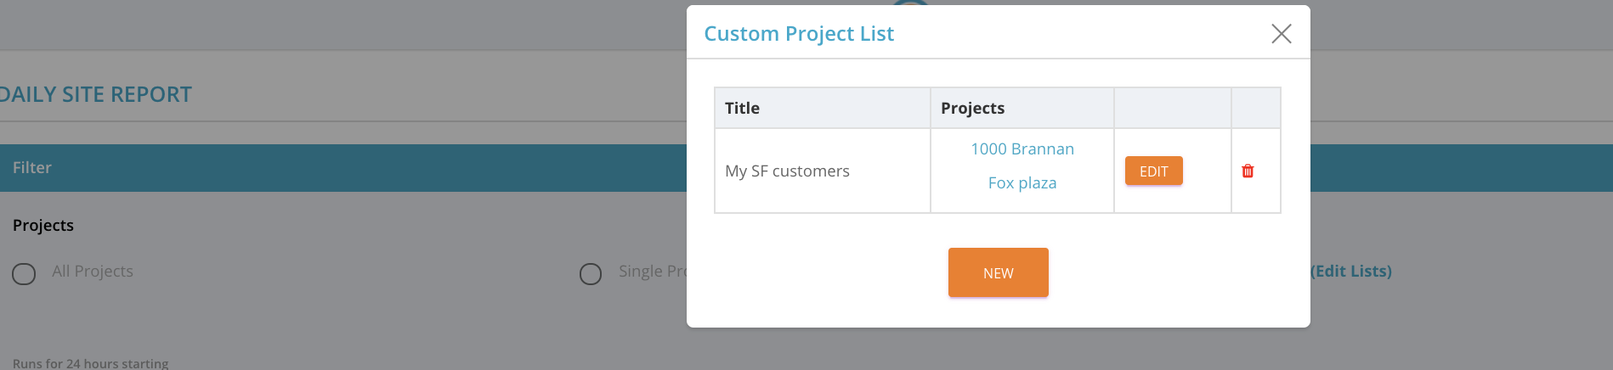Click the Title column header
Screen dimensions: 1613x370
(742, 109)
